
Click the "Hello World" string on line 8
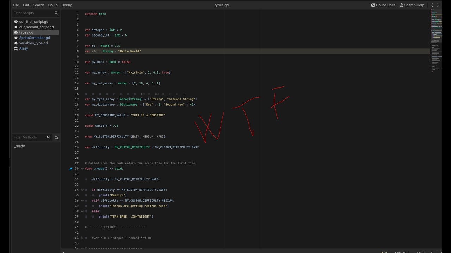[129, 51]
